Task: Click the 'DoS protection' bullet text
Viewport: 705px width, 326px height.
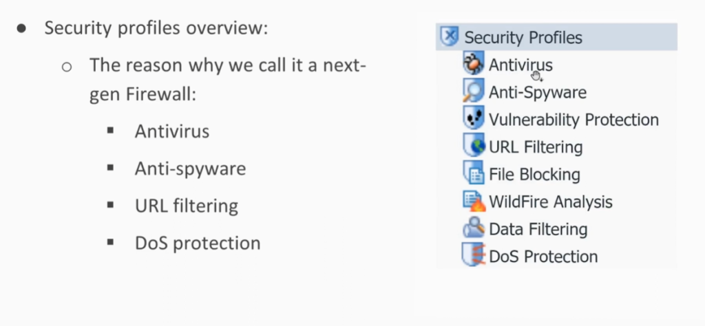Action: [198, 243]
